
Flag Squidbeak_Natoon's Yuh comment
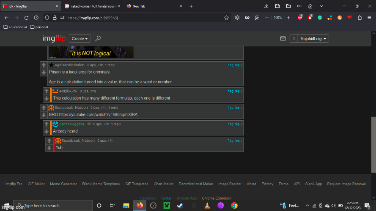pos(230,141)
